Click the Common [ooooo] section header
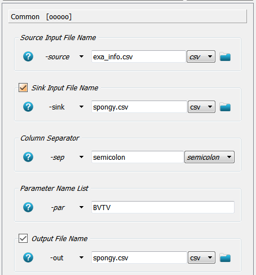Image resolution: width=256 pixels, height=275 pixels. coord(127,16)
